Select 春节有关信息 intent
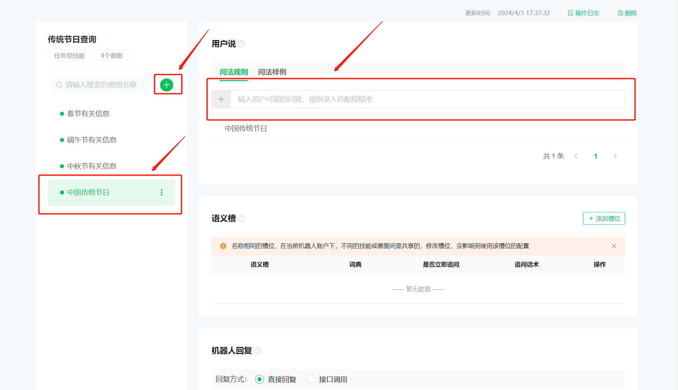This screenshot has height=390, width=678. pyautogui.click(x=88, y=114)
